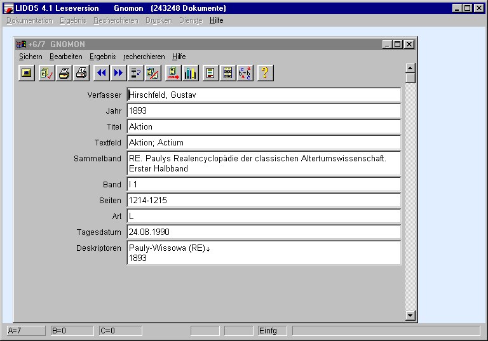Click the scroll down arrow of the form scrollbar
This screenshot has width=488, height=341.
[x=410, y=316]
